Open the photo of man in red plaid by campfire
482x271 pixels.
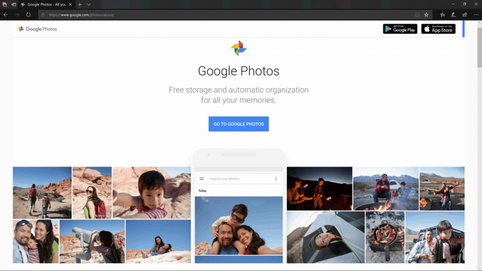pos(386,189)
